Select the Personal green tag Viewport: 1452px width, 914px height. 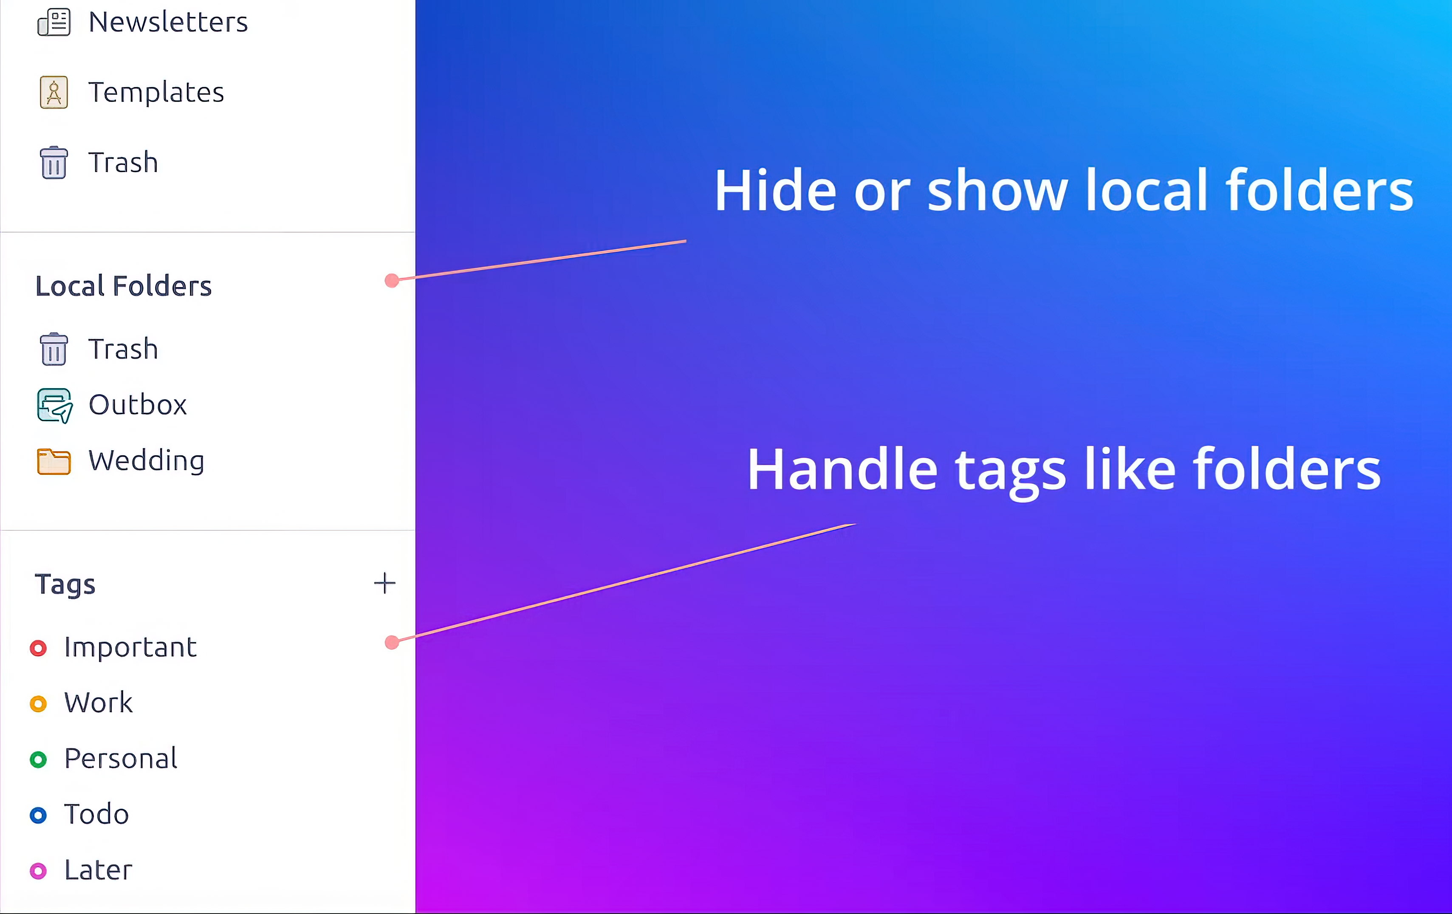[120, 758]
